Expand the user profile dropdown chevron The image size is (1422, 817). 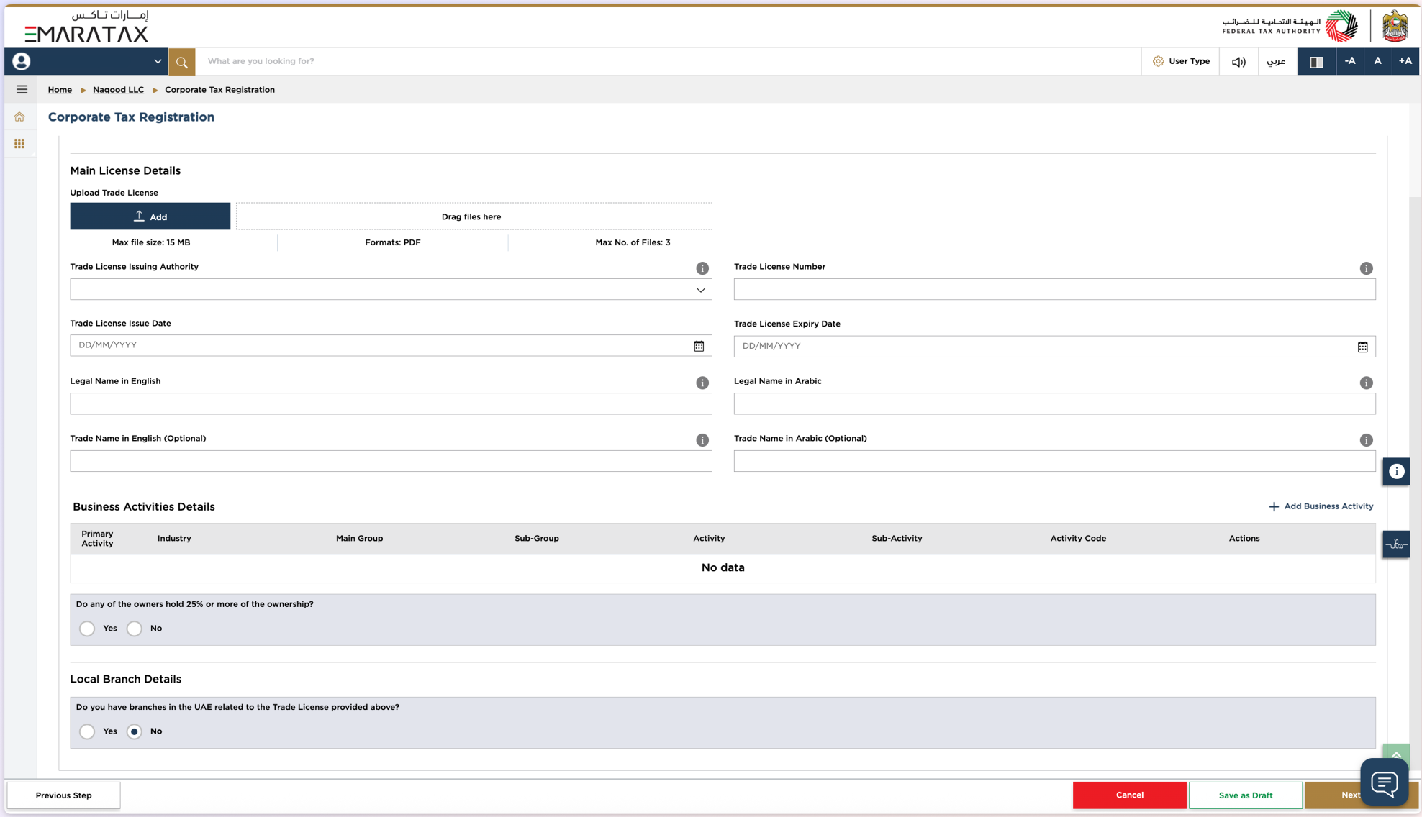[158, 62]
